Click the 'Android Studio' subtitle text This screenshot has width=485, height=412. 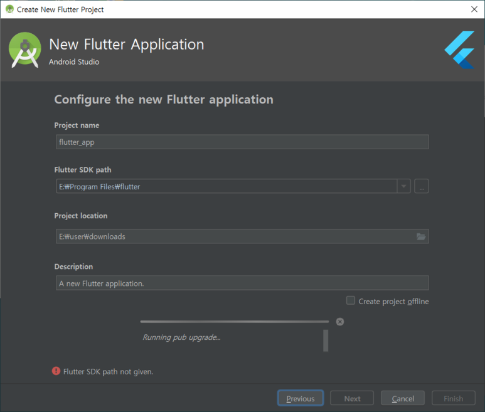74,62
